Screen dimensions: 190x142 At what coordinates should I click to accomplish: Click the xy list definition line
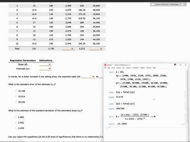[141, 77]
